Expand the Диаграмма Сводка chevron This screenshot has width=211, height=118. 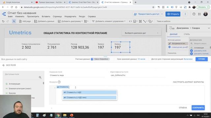[x=209, y=28]
